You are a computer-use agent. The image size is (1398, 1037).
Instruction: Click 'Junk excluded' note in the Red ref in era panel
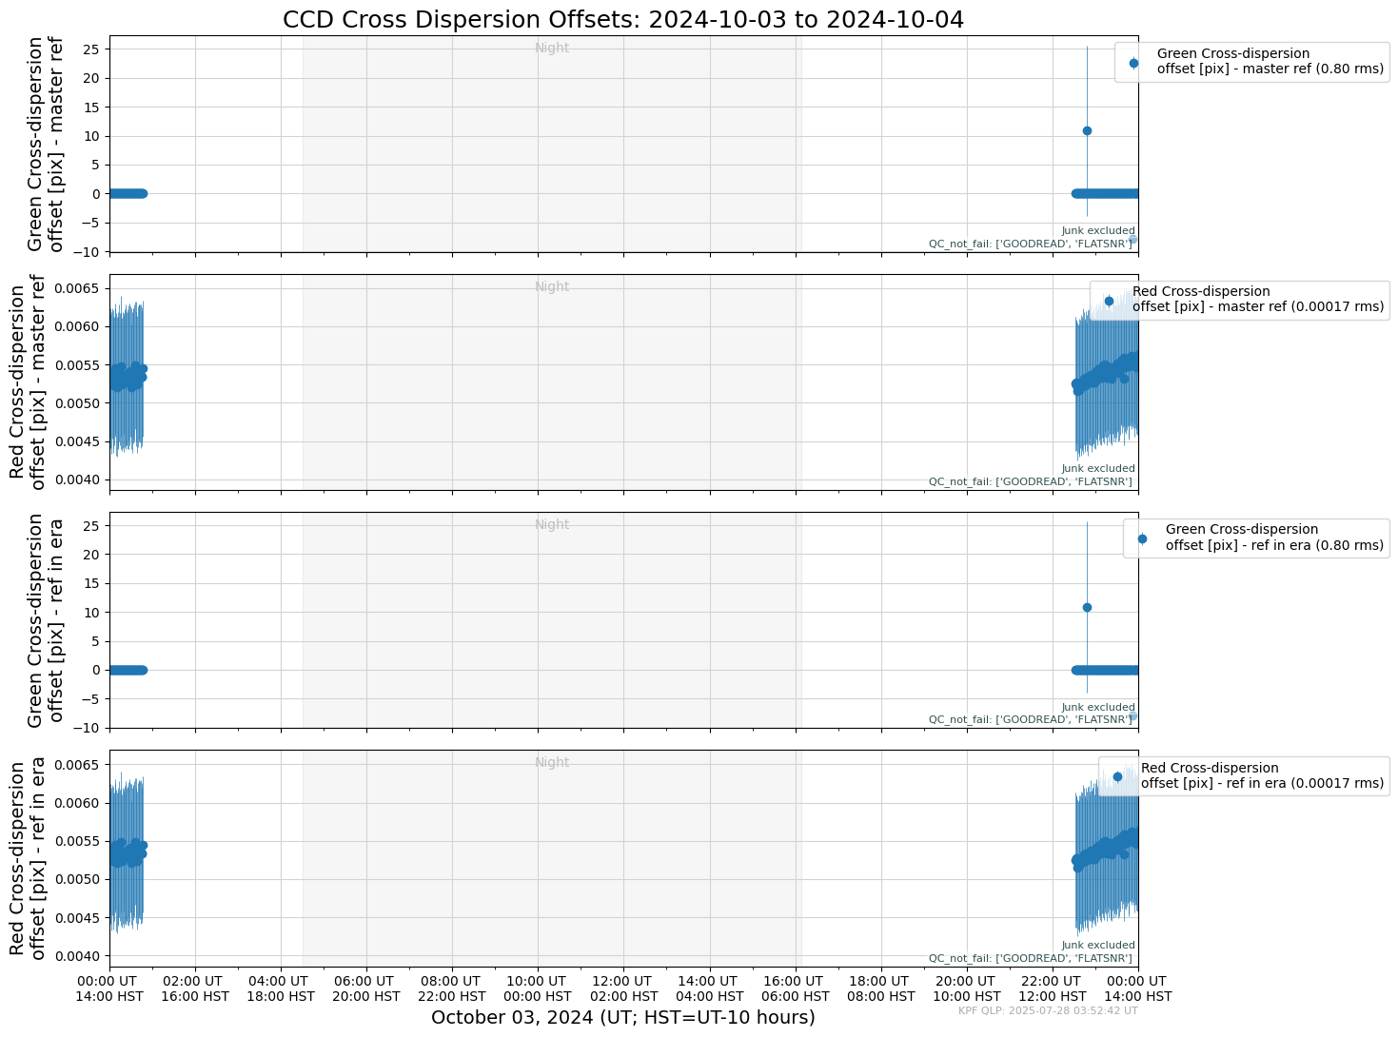point(1098,945)
